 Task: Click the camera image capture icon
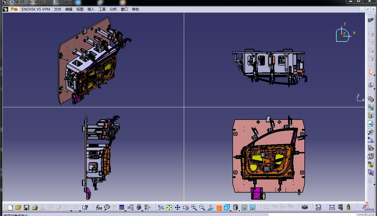[304, 208]
